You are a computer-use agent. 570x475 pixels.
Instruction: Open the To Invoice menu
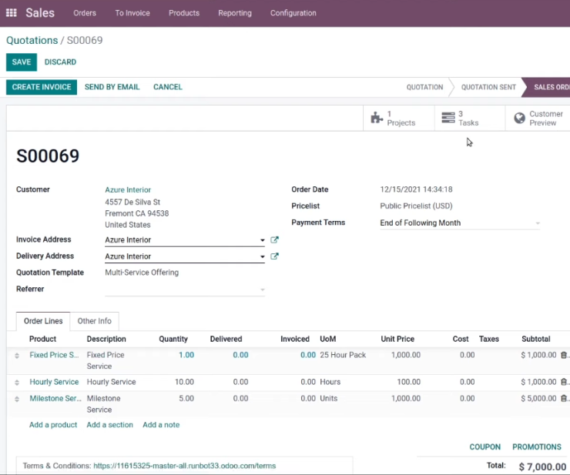point(132,13)
